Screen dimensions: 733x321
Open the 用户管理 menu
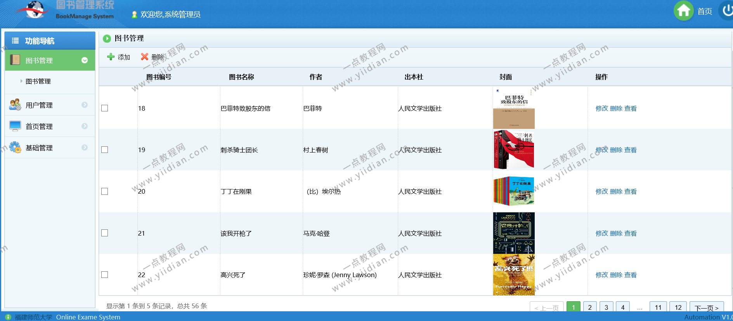pos(50,105)
